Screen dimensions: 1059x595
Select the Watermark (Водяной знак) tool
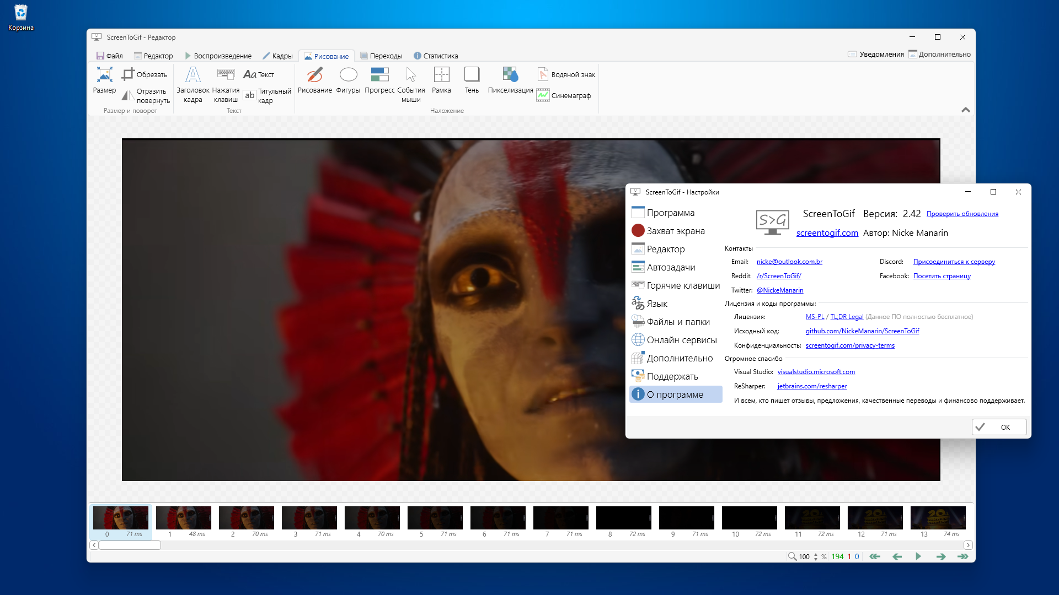tap(566, 74)
